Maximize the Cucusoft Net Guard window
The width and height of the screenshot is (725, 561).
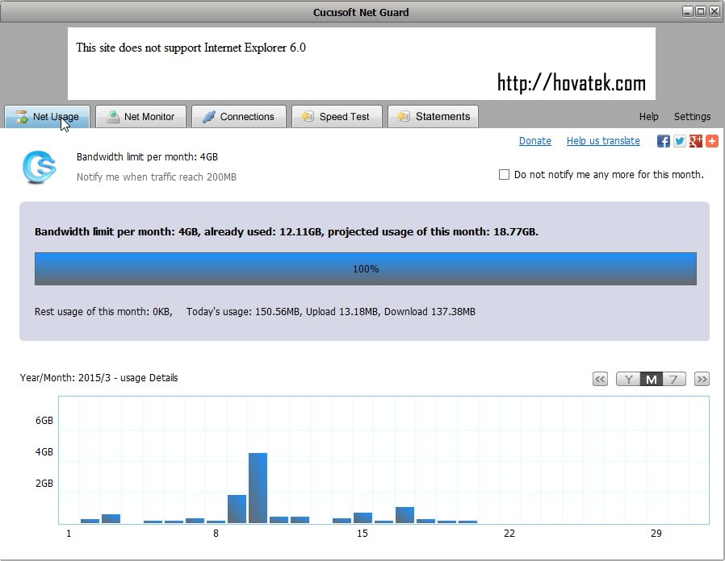click(x=701, y=11)
